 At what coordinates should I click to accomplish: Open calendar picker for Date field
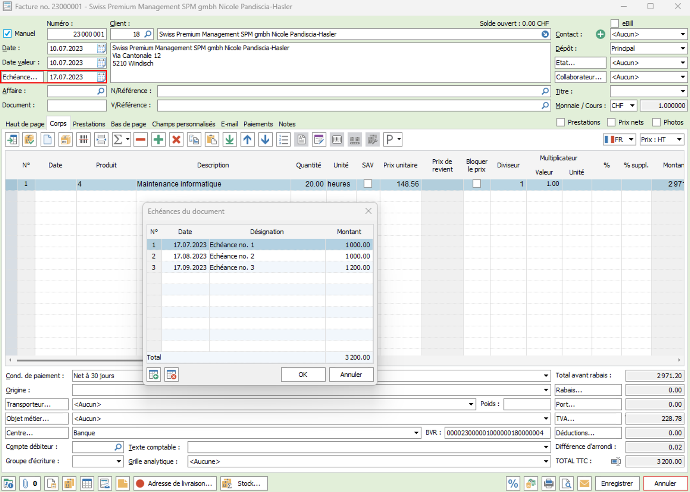click(x=101, y=49)
